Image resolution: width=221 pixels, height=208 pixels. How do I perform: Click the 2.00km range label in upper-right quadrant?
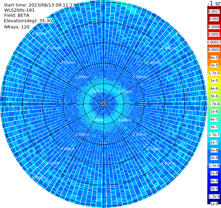(x=139, y=77)
